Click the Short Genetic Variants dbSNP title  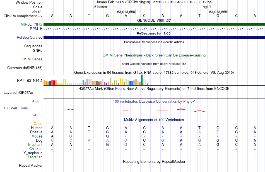154,64
